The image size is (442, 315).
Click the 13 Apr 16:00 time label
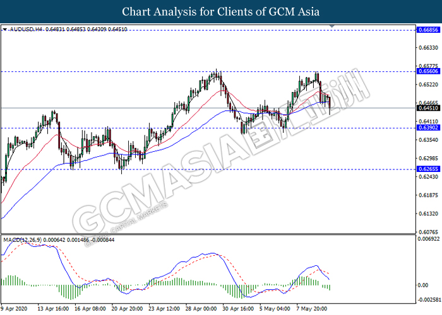pos(54,309)
